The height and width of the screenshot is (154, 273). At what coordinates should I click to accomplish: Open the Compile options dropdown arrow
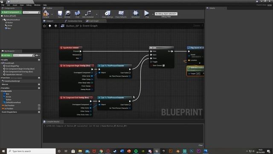[x=52, y=14]
